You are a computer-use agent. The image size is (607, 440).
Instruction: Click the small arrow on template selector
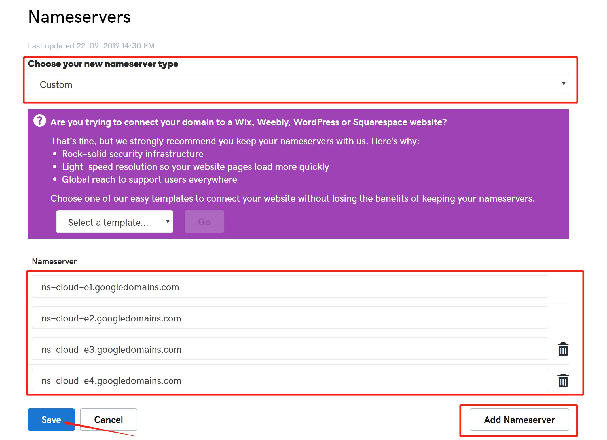coord(168,222)
